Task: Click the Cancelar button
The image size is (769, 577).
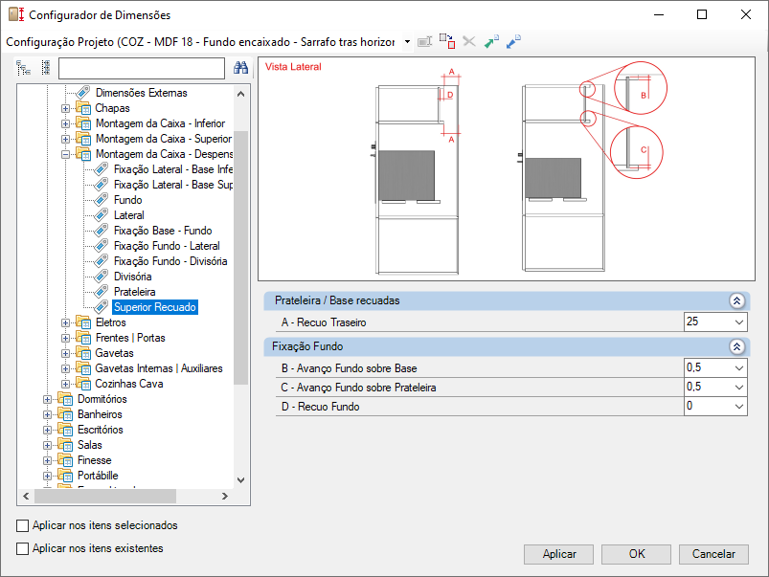Action: [x=713, y=554]
